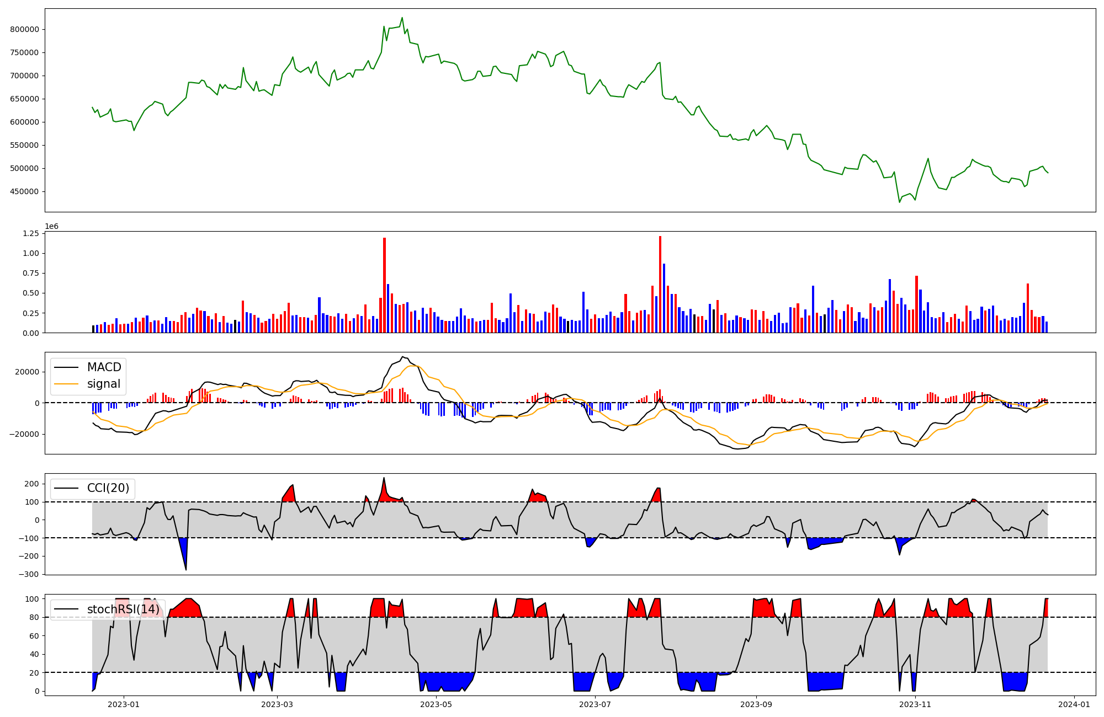Click the 2023-03 date axis label

pyautogui.click(x=277, y=704)
